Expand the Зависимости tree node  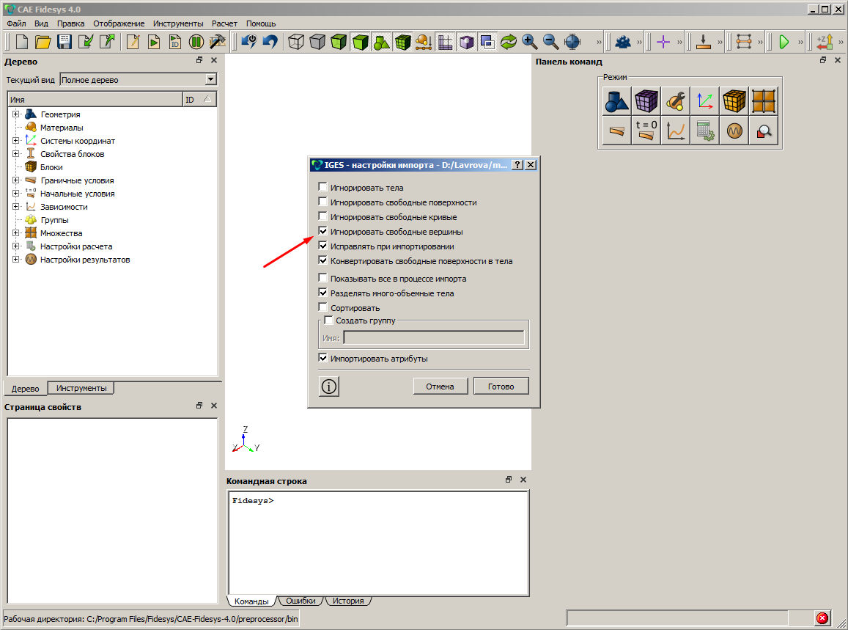click(x=15, y=207)
